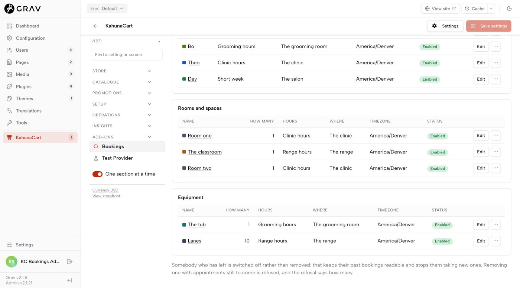The image size is (520, 288).
Task: Toggle dark mode moon icon
Action: click(509, 9)
